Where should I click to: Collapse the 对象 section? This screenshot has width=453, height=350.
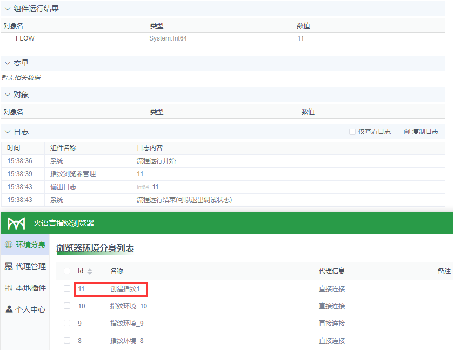point(6,95)
